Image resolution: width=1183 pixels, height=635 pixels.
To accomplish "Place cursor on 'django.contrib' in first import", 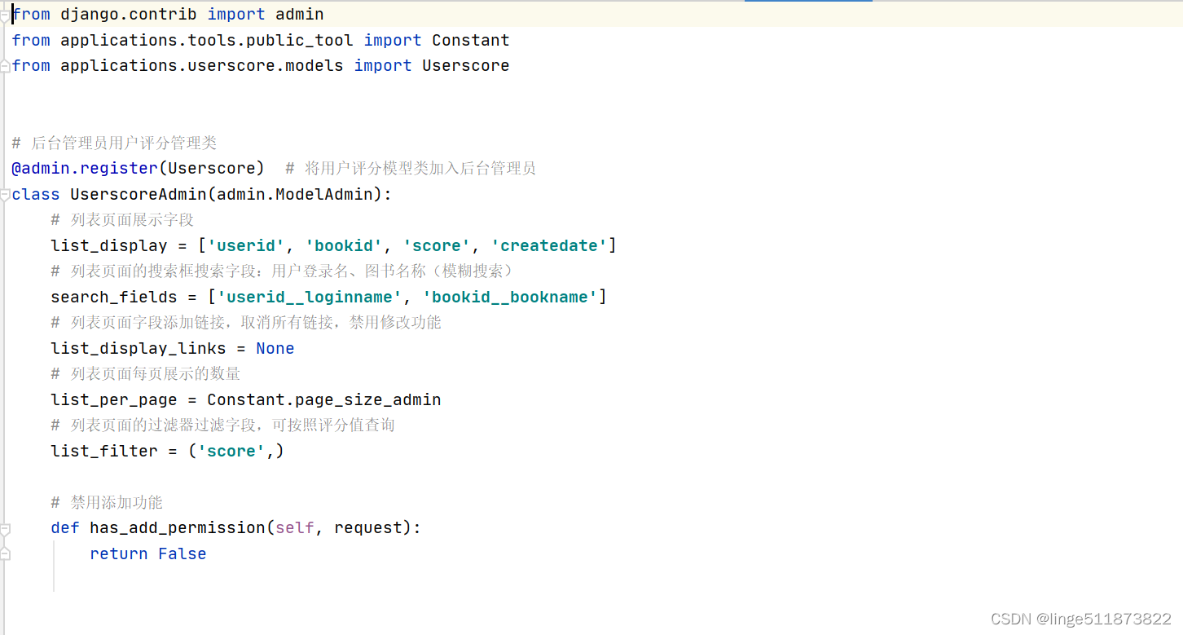I will point(129,15).
